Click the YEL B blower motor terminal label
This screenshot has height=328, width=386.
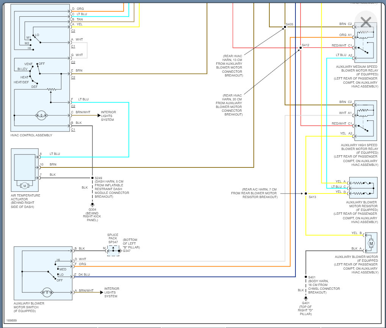coord(356,233)
